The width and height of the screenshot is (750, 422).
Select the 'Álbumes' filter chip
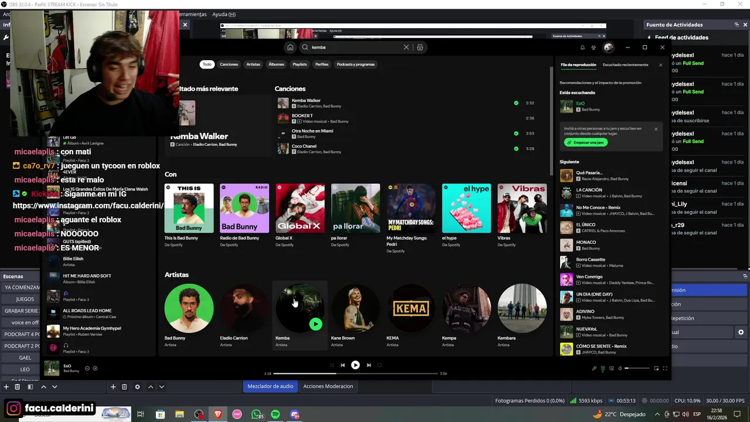tap(276, 64)
